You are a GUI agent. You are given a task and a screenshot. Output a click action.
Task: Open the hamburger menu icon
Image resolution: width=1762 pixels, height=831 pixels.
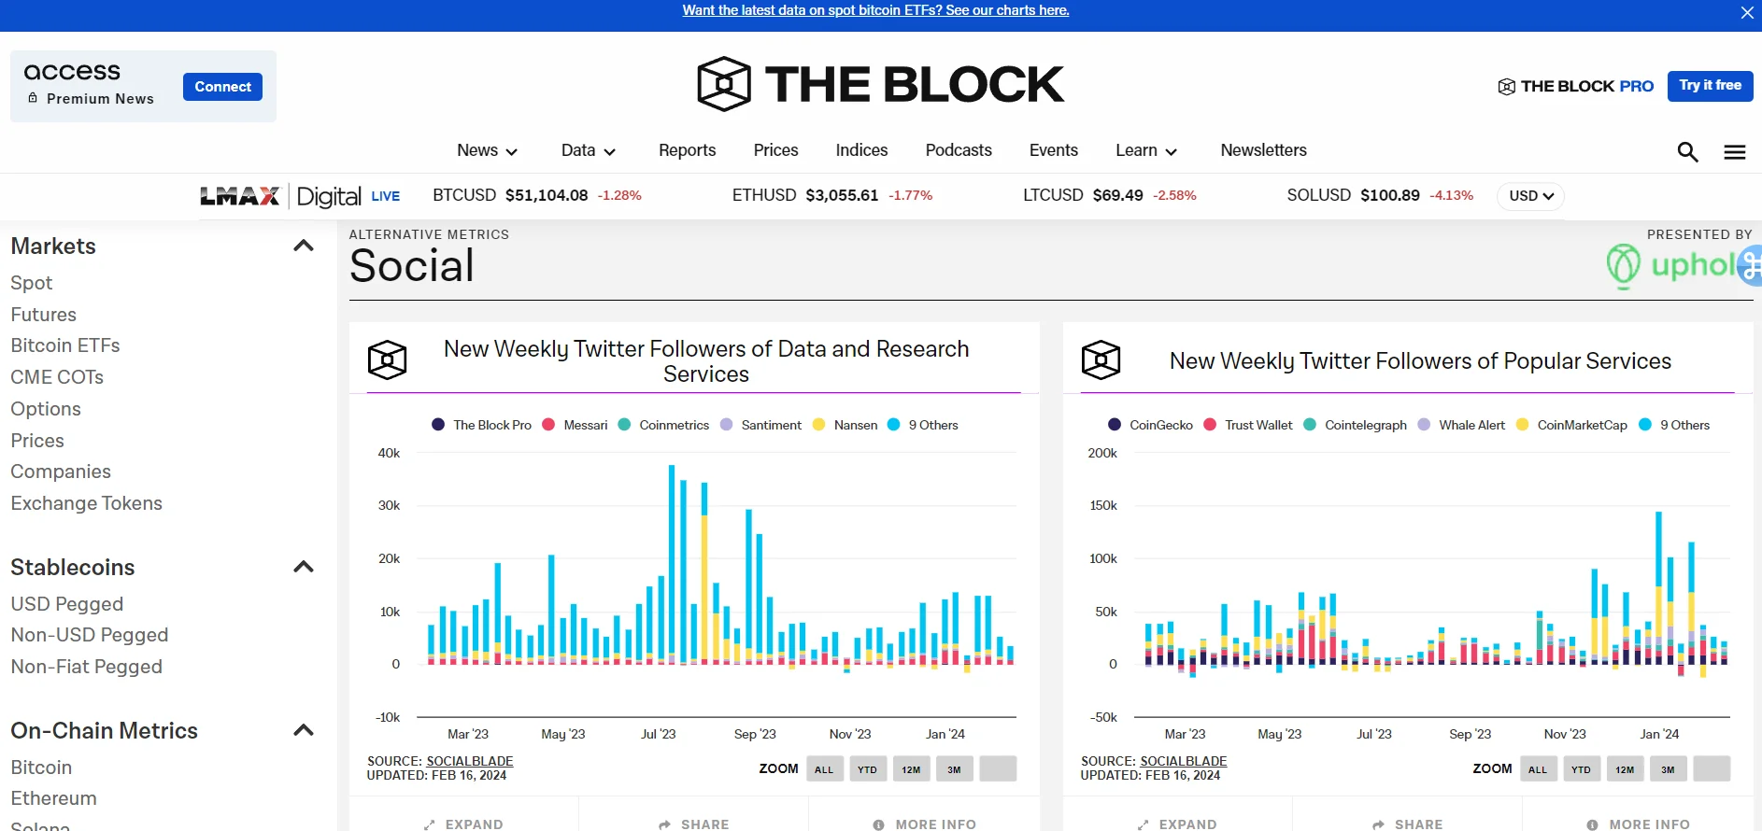click(1735, 152)
